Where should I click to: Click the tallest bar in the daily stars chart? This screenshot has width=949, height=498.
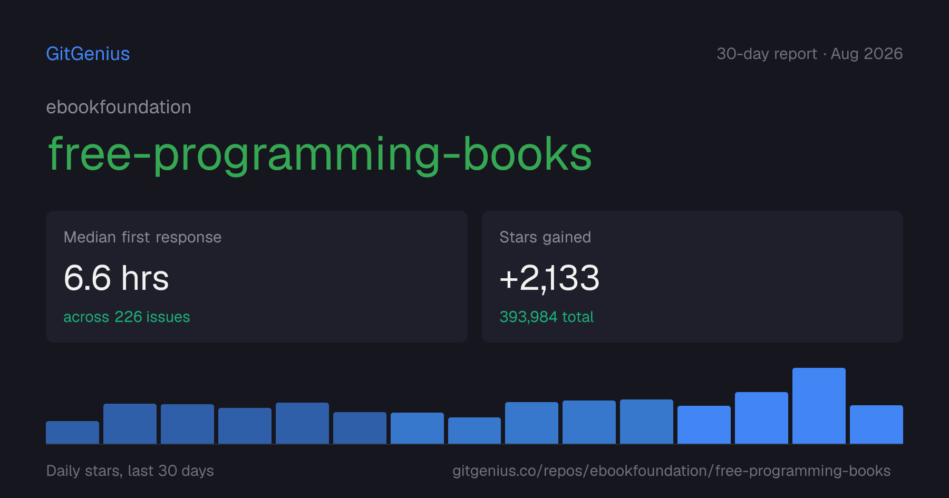[x=819, y=406]
